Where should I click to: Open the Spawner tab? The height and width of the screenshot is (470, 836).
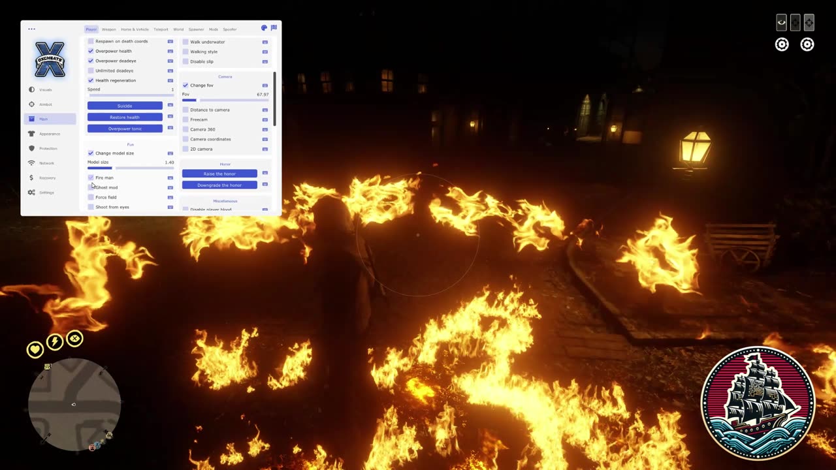click(x=196, y=29)
